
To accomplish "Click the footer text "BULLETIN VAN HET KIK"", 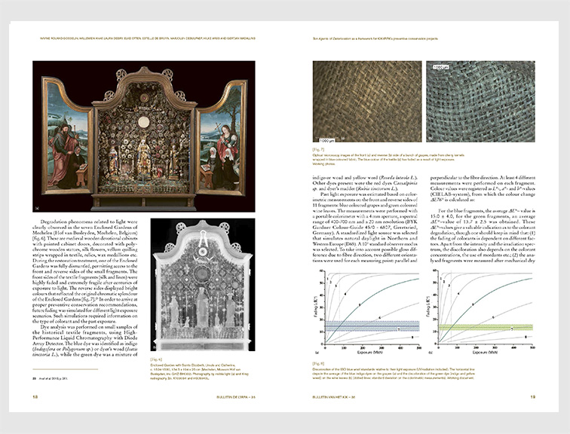I will pyautogui.click(x=334, y=397).
